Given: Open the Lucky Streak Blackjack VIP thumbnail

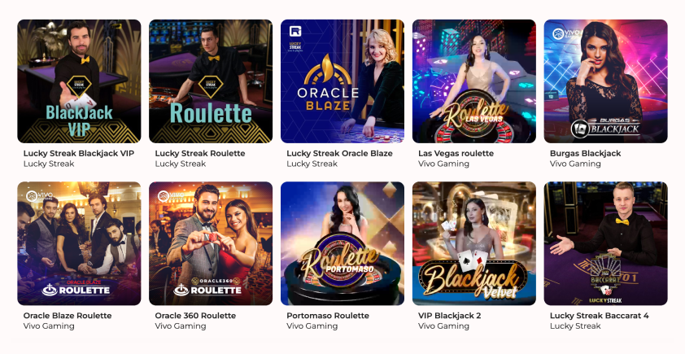Looking at the screenshot, I should click(x=79, y=81).
